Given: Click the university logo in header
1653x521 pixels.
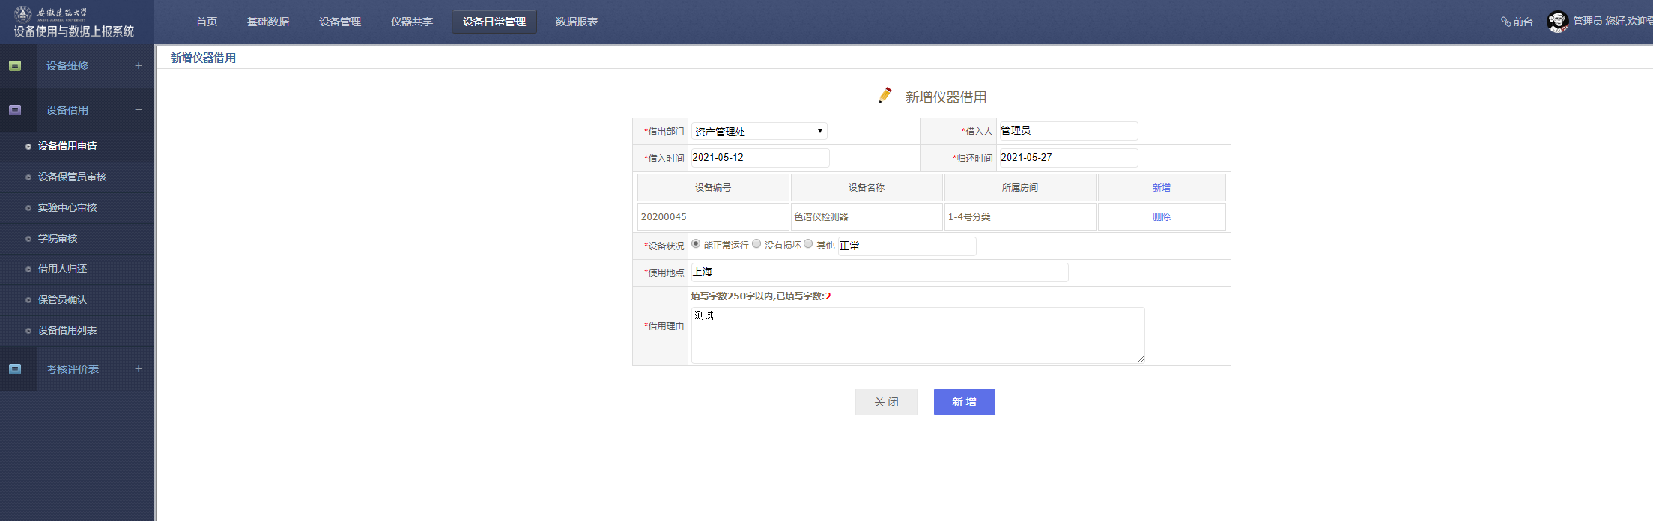Looking at the screenshot, I should pos(23,13).
